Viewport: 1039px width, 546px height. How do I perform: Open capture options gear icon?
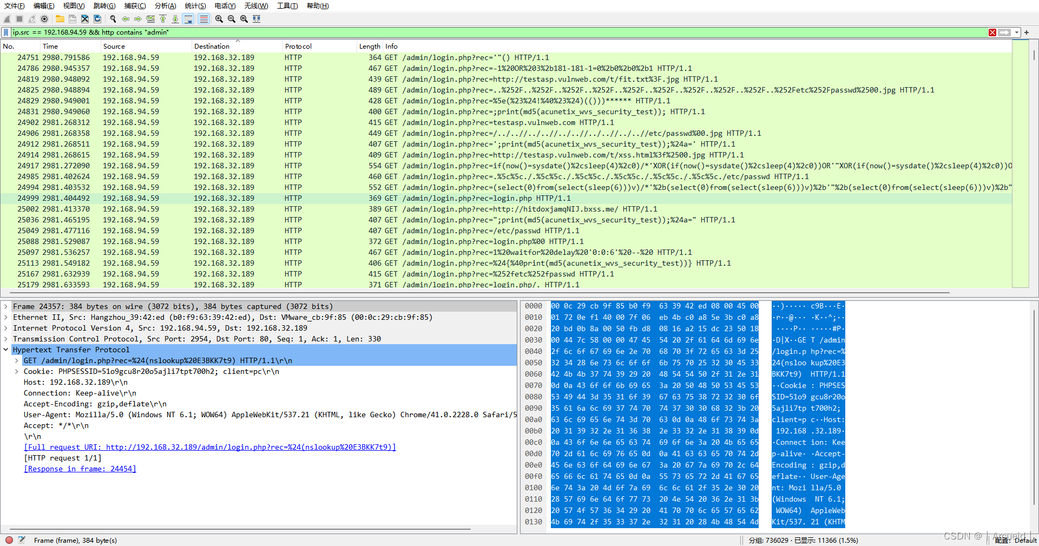(x=44, y=19)
